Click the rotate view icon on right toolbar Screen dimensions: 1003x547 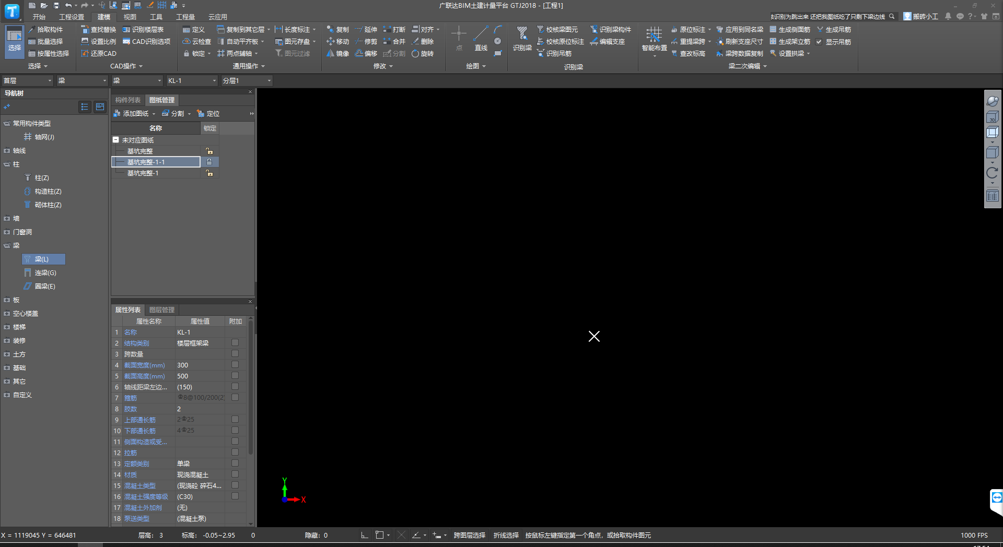point(992,173)
